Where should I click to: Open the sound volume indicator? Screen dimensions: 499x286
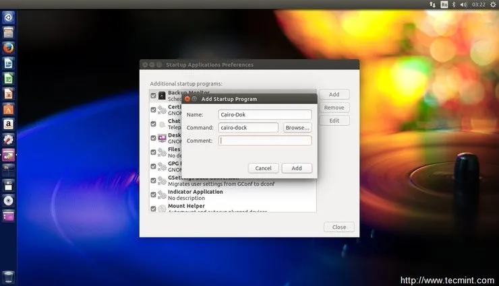[x=464, y=4]
